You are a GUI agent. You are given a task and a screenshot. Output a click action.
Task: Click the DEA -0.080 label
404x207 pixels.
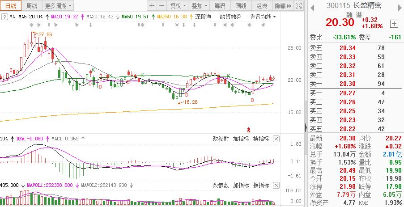click(30, 139)
